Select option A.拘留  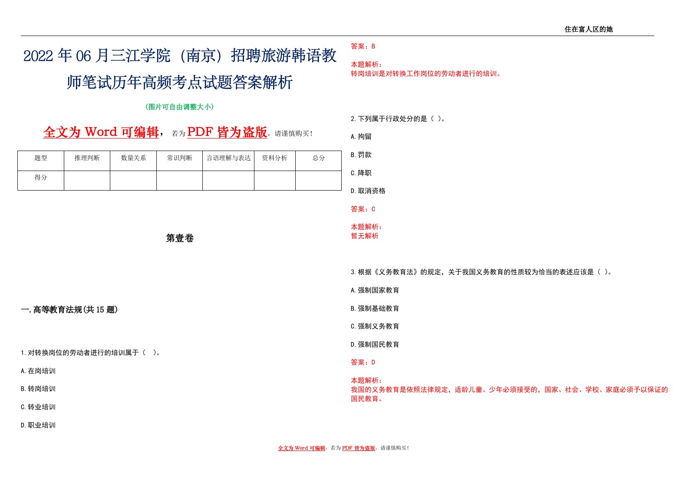[361, 137]
